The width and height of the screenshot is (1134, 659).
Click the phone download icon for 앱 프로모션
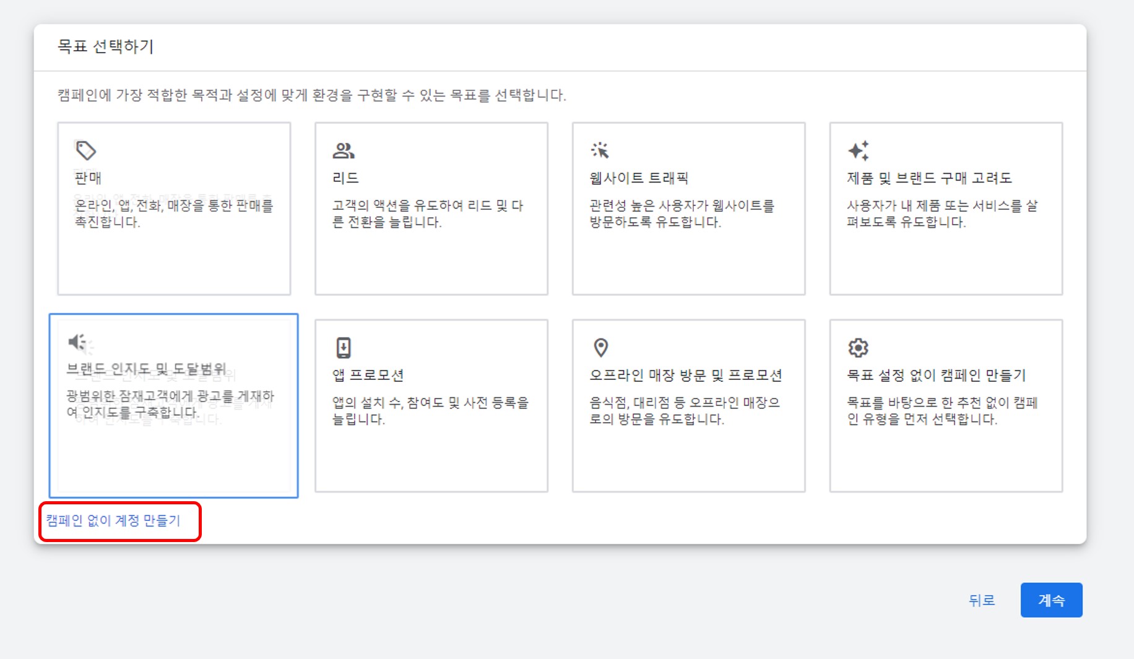(x=344, y=347)
